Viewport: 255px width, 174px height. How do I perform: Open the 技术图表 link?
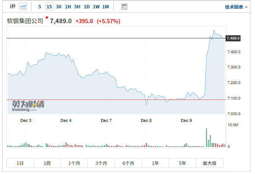pyautogui.click(x=236, y=7)
